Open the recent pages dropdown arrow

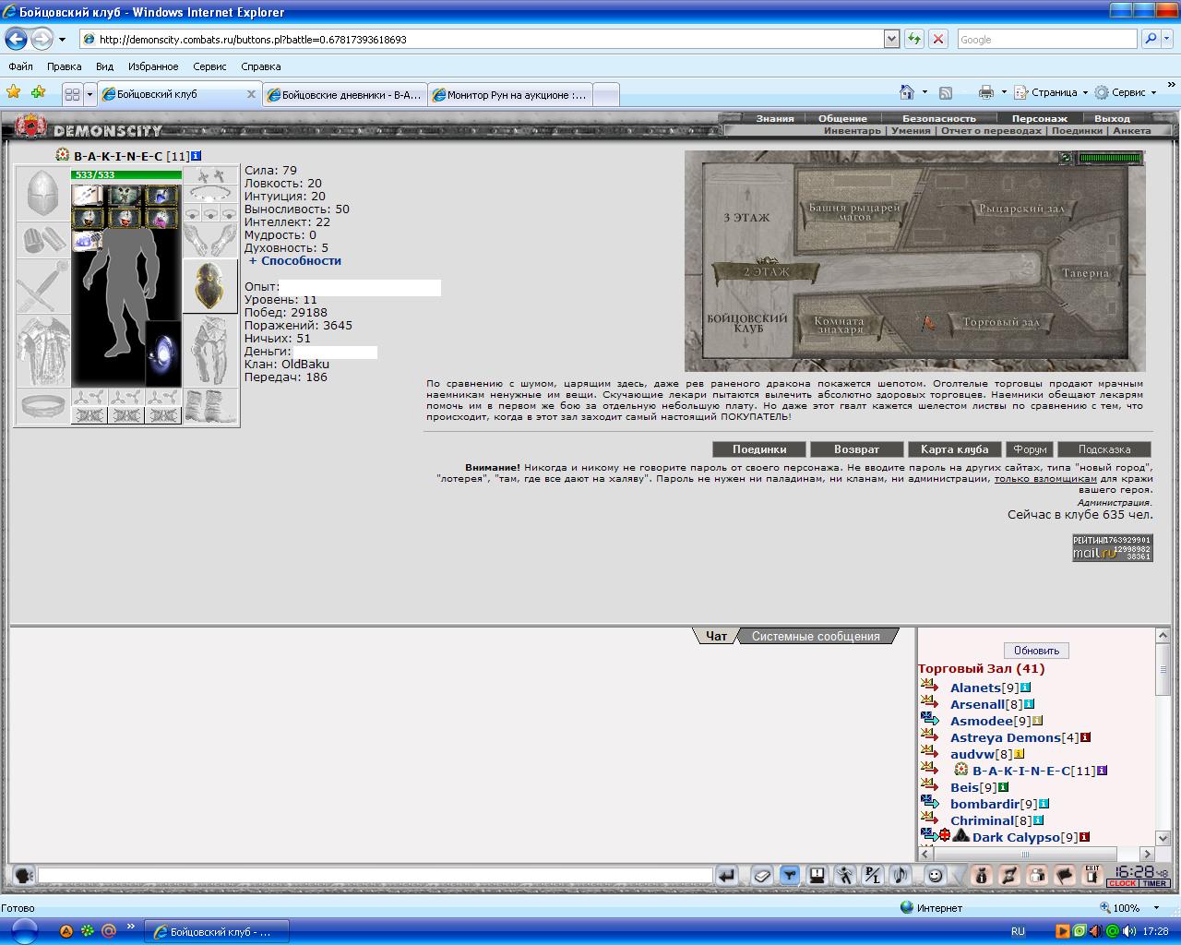[x=62, y=40]
